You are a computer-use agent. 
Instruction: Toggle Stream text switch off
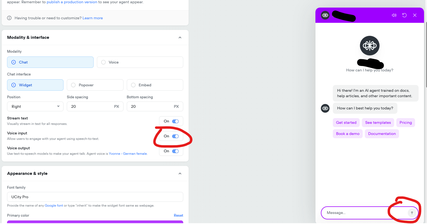point(175,121)
